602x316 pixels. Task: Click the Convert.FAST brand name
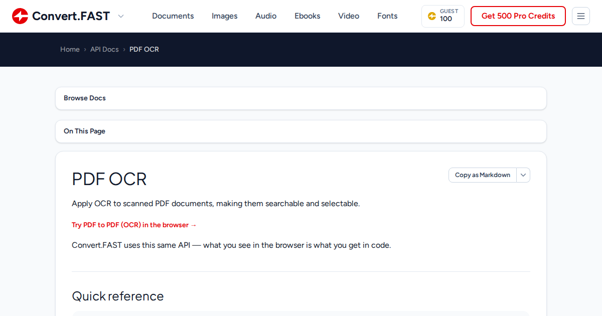(x=71, y=16)
